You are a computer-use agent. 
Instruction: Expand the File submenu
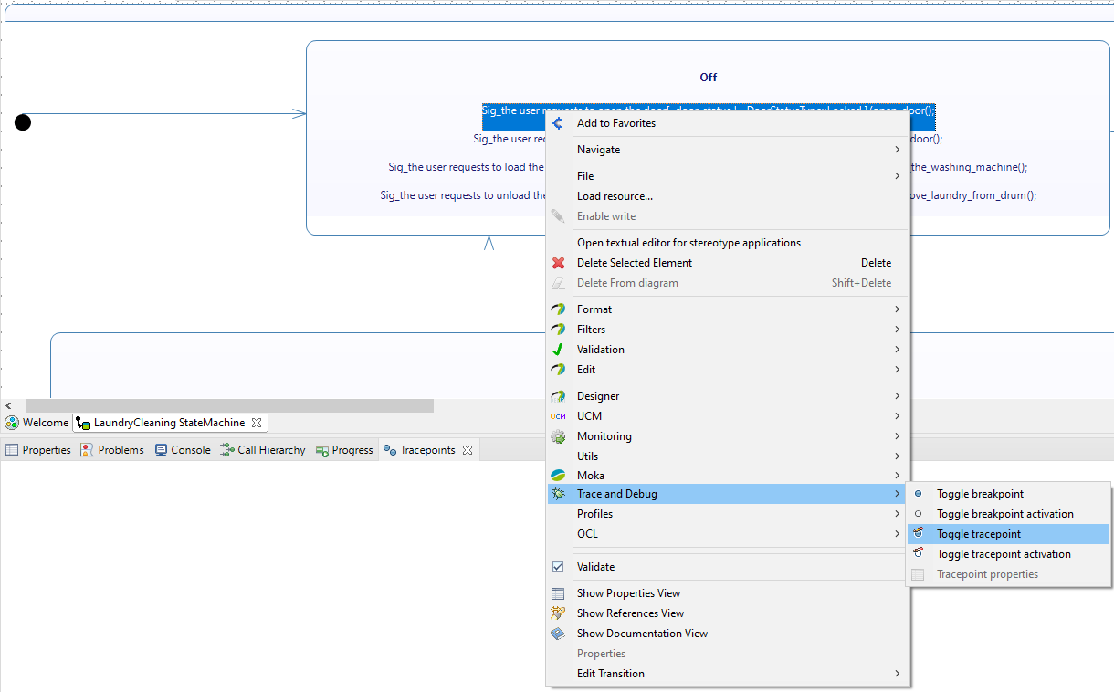coord(728,176)
